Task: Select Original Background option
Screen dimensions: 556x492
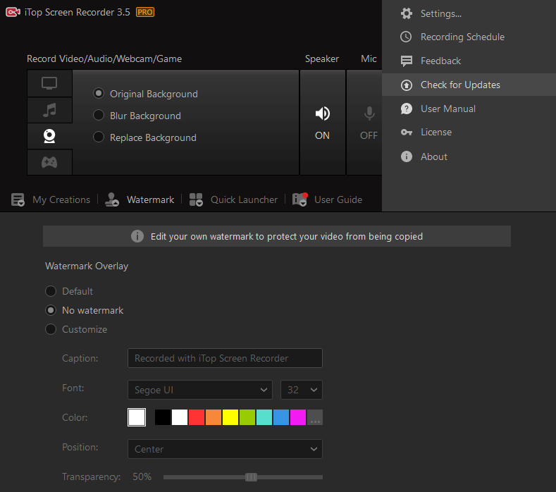Action: pyautogui.click(x=145, y=94)
